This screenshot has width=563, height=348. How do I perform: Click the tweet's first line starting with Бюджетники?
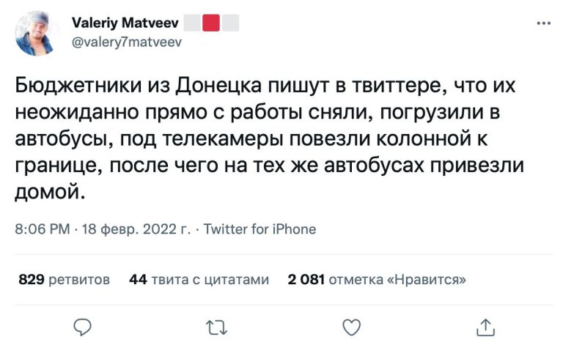(x=265, y=86)
